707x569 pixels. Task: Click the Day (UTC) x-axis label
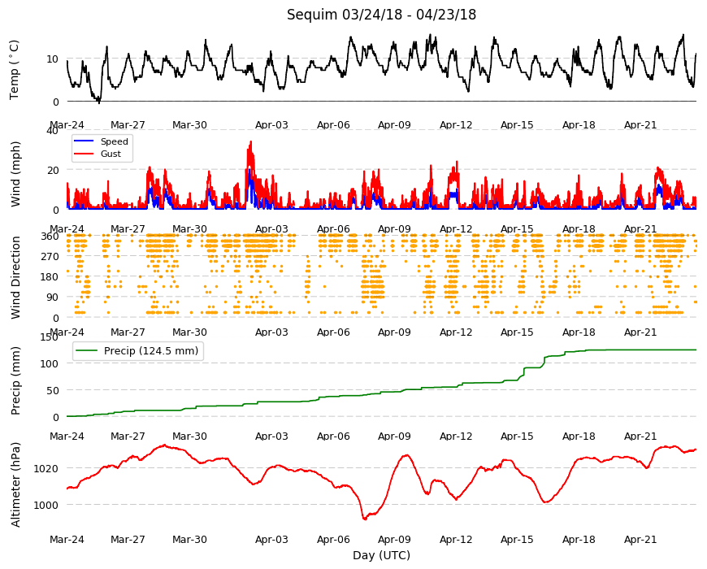(x=381, y=555)
